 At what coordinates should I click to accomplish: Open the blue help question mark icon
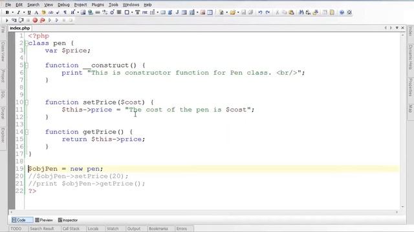[x=342, y=12]
